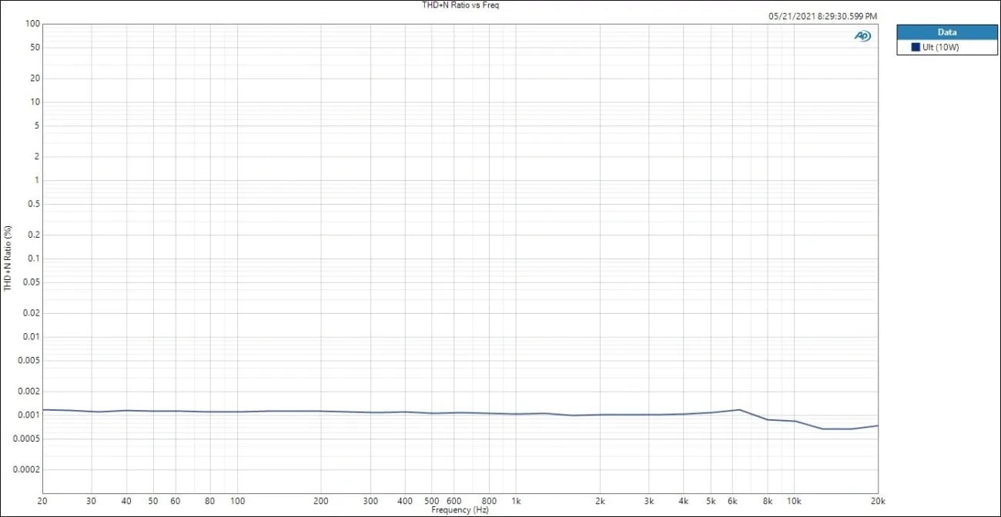Click the trace end point at 20k
The height and width of the screenshot is (517, 1001).
[878, 425]
